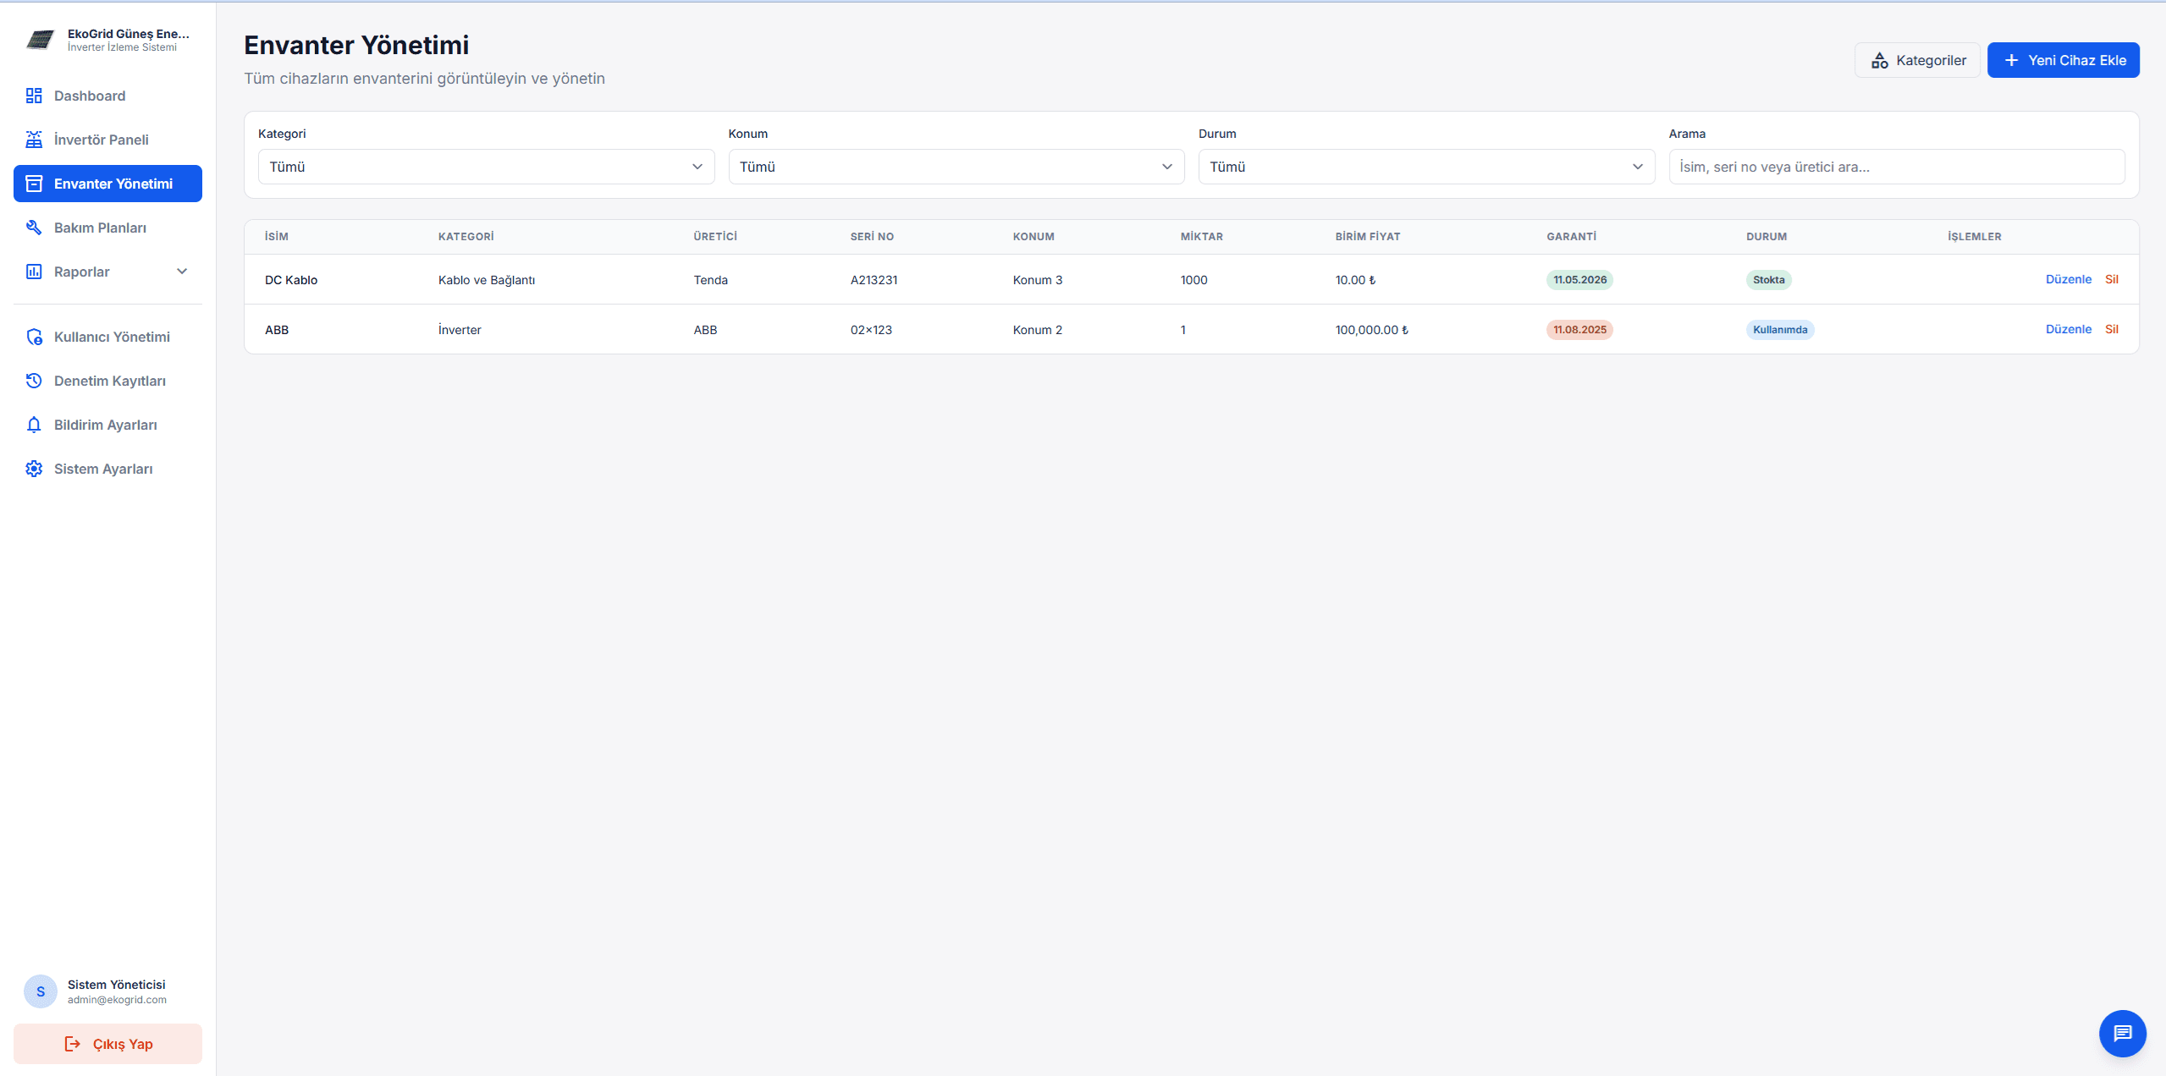This screenshot has height=1076, width=2166.
Task: Click the Kategoriler button
Action: click(x=1917, y=60)
